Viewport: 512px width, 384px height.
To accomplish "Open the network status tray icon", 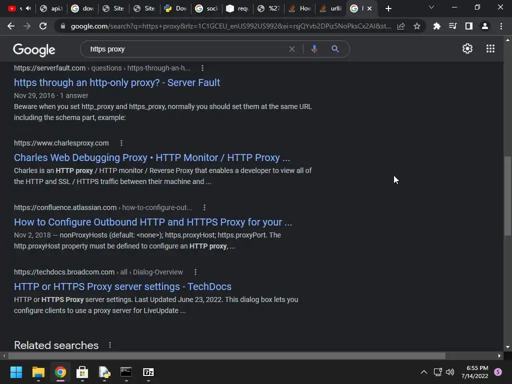I will point(437,372).
